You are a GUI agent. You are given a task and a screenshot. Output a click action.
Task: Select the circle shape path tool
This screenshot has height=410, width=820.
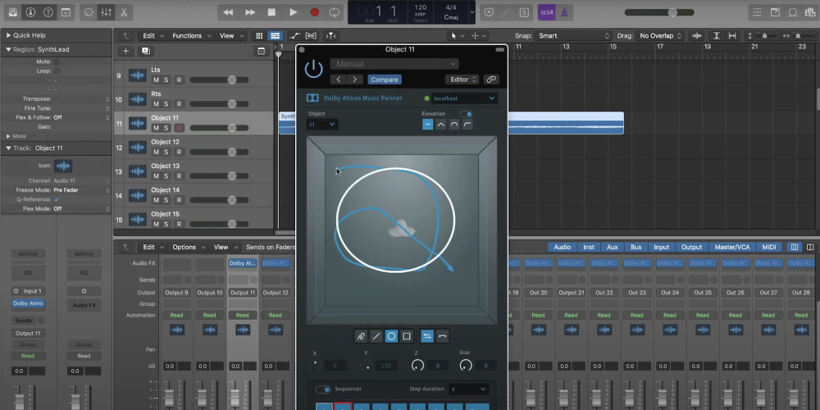(x=391, y=336)
